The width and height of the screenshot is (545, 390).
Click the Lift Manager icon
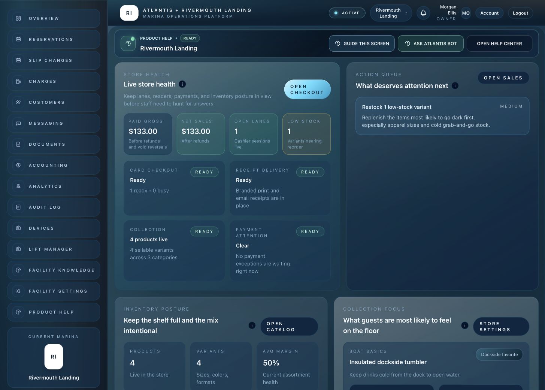coord(18,249)
